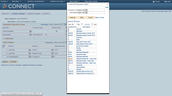The width and height of the screenshot is (172, 96).
Task: Switch to the Additional Changes tab
Action: 34,14
